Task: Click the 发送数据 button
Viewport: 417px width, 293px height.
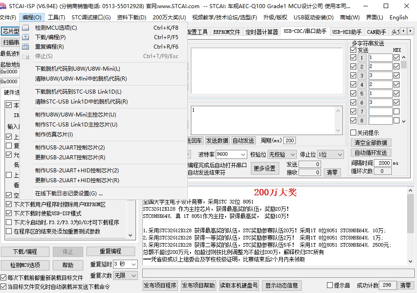Action: 217,141
